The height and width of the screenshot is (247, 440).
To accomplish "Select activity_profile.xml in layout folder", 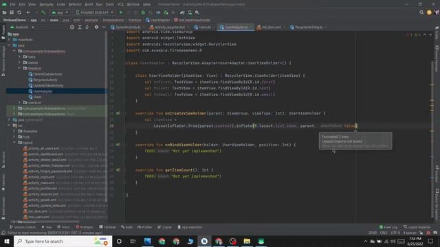I will (43, 189).
